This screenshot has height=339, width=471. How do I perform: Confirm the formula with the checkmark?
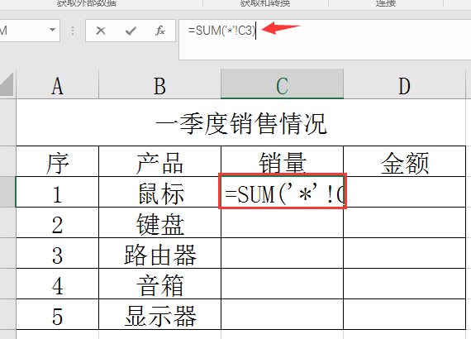point(131,31)
